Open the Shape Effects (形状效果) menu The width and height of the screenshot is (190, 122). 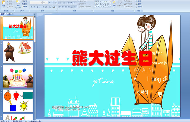pos(128,7)
